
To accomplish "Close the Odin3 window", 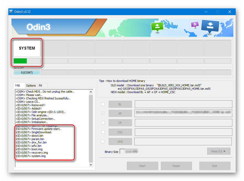I will 230,12.
